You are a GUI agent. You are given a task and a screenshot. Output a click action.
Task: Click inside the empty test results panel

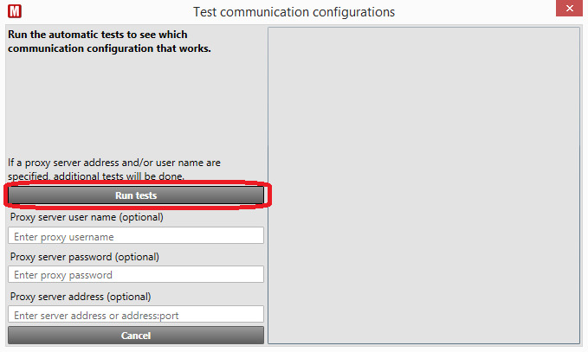423,185
